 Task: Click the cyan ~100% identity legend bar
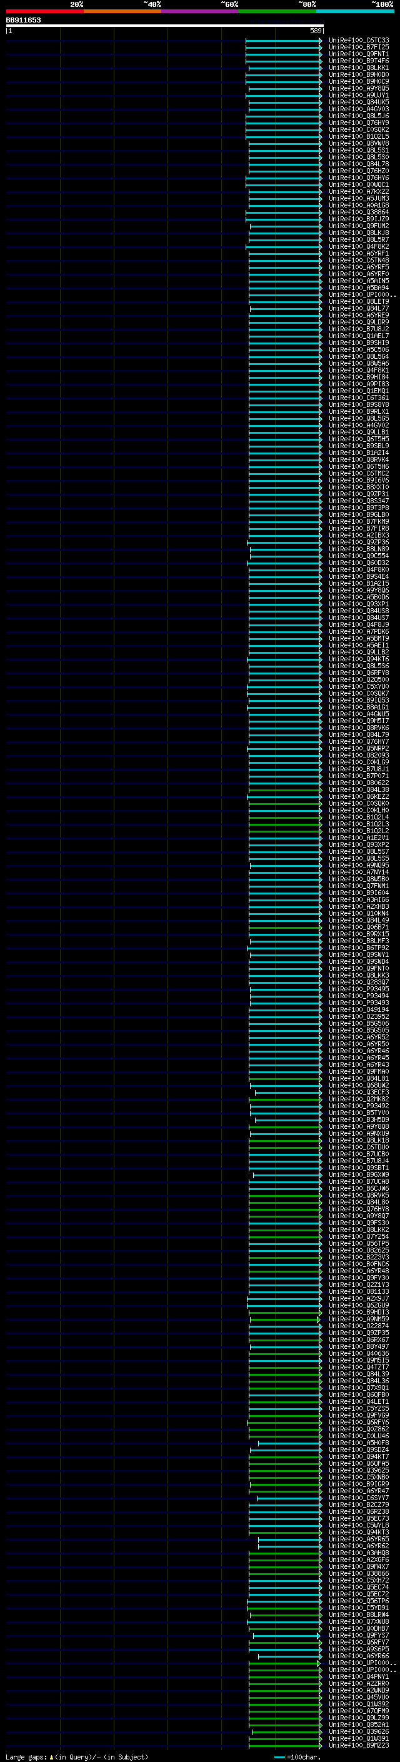point(356,11)
